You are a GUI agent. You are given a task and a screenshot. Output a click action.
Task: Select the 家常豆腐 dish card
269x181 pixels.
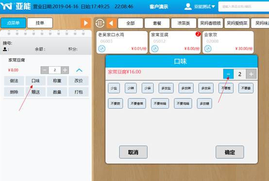point(175,42)
